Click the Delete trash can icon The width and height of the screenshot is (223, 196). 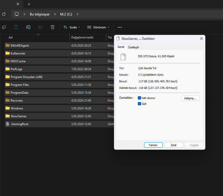tap(53, 27)
